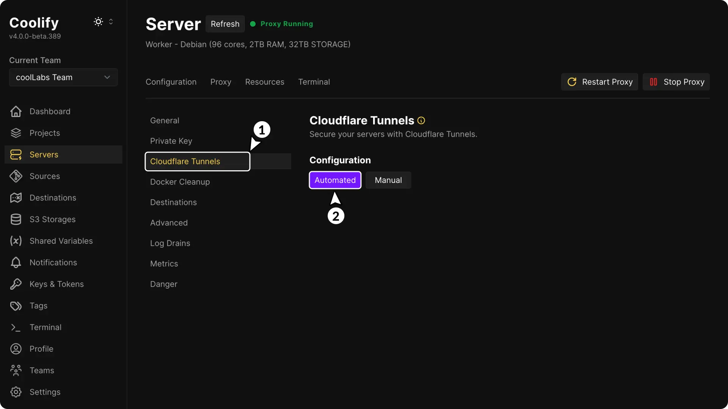Select Automated configuration mode
This screenshot has width=728, height=409.
pos(335,180)
